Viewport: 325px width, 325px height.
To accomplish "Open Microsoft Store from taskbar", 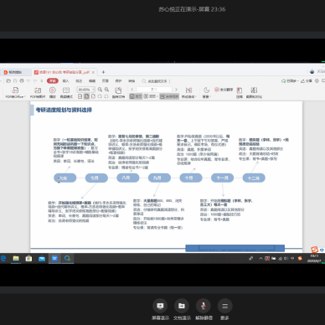I will coord(28,258).
